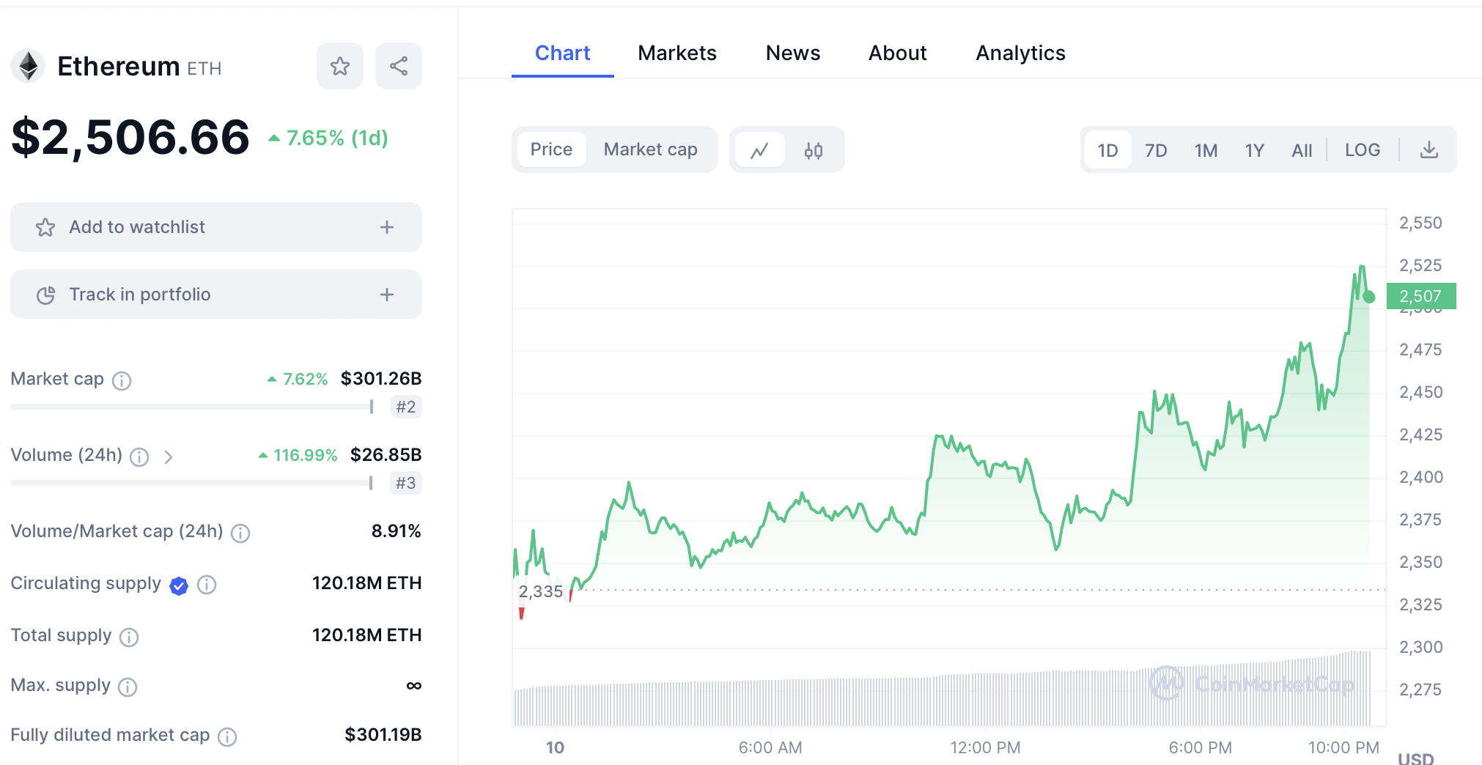Viewport: 1482px width, 765px height.
Task: Select the 1Y time range
Action: (1254, 150)
